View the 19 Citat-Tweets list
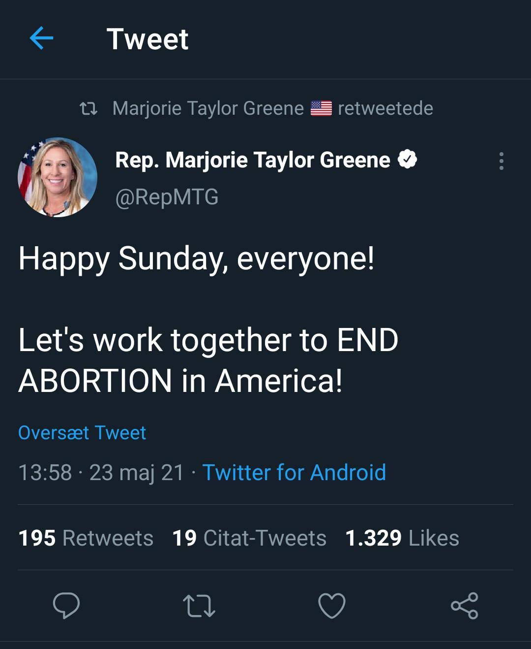 (x=249, y=538)
